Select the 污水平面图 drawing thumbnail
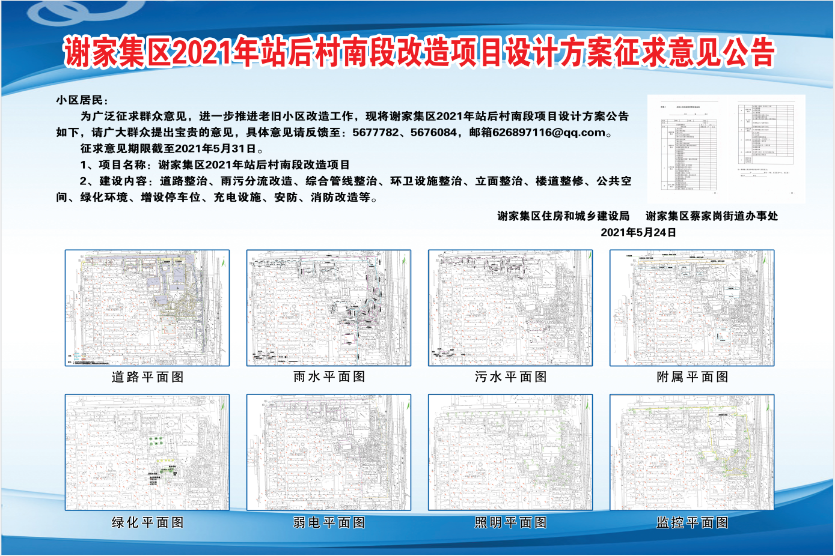The height and width of the screenshot is (556, 835). [510, 308]
